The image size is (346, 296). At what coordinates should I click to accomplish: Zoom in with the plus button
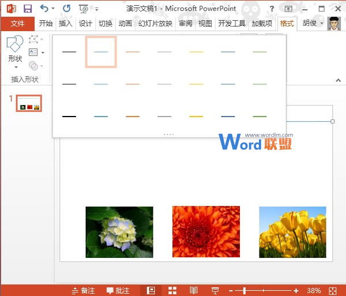[x=296, y=291]
